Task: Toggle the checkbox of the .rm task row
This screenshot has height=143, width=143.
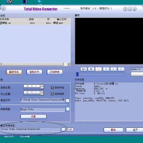Action: [x=1, y=23]
